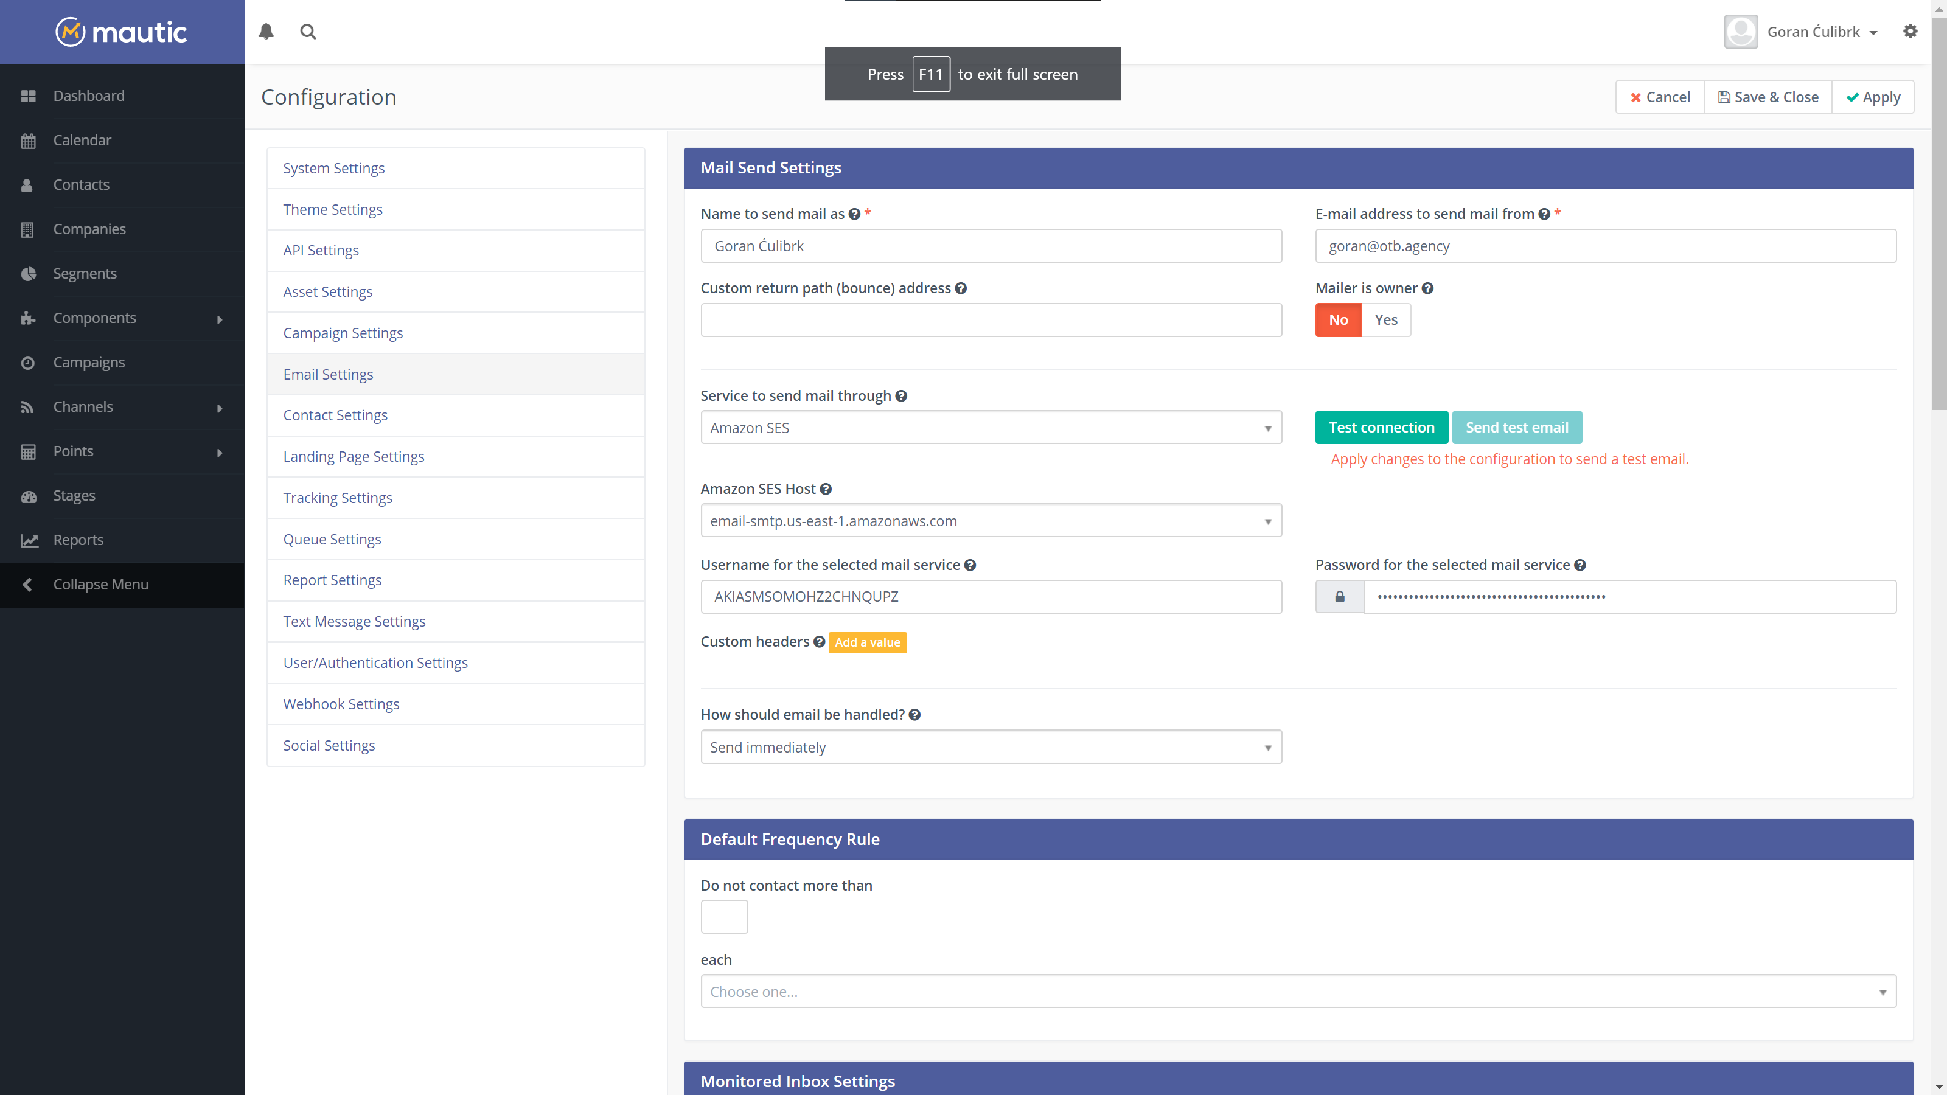The height and width of the screenshot is (1095, 1947).
Task: Click the lock icon on password field
Action: (x=1339, y=596)
